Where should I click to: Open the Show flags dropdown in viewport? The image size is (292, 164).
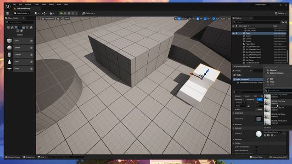pyautogui.click(x=67, y=19)
